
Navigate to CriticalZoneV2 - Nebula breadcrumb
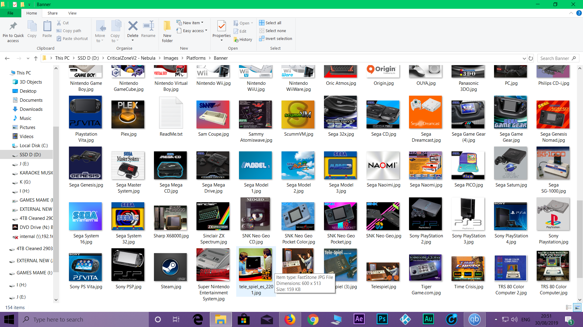pyautogui.click(x=131, y=58)
